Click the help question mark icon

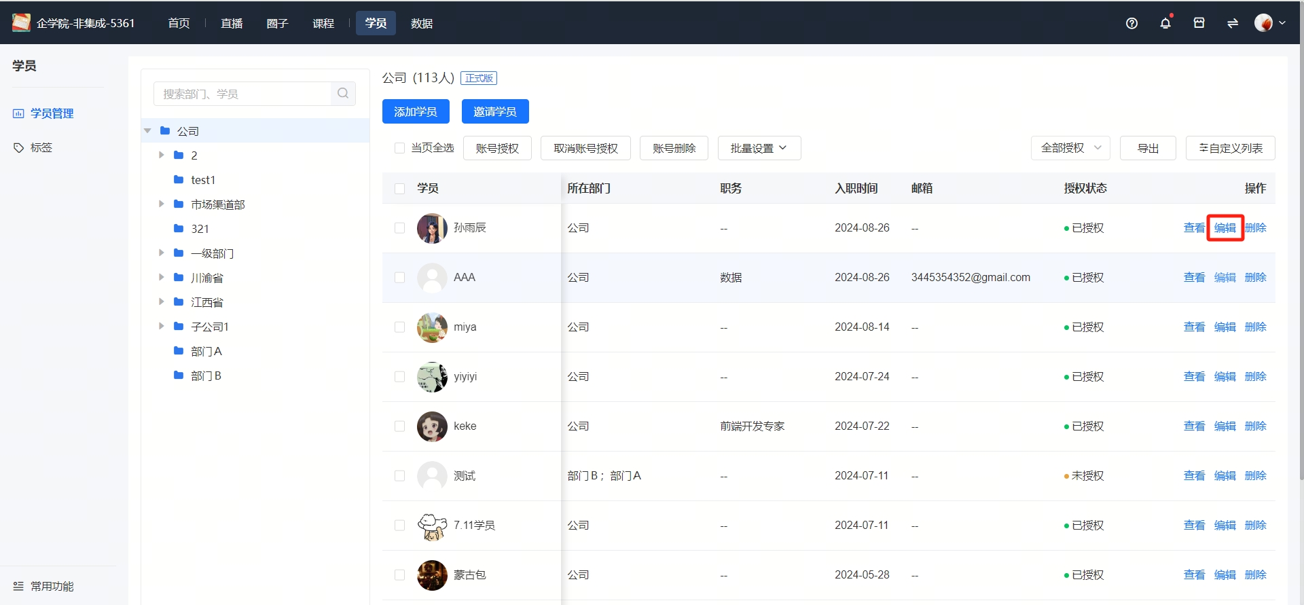tap(1131, 23)
